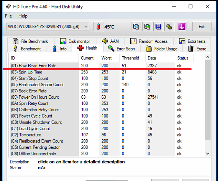Open the Help menu

tap(23, 16)
